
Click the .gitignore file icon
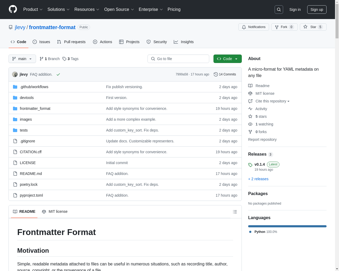click(x=15, y=141)
